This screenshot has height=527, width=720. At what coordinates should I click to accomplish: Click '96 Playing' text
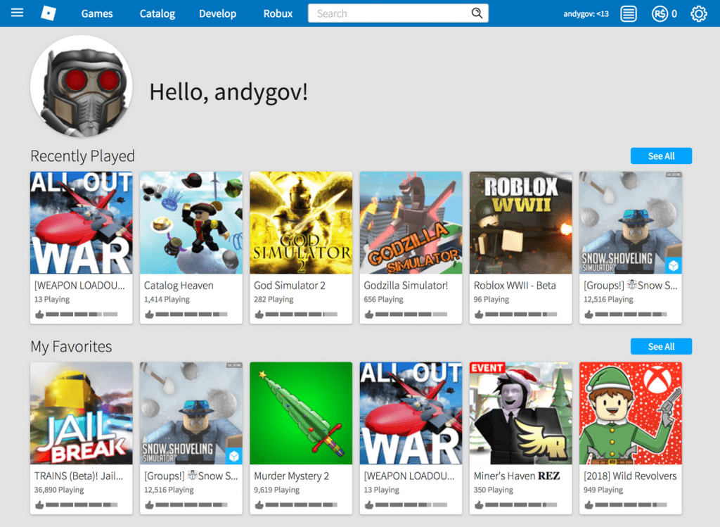pos(491,299)
